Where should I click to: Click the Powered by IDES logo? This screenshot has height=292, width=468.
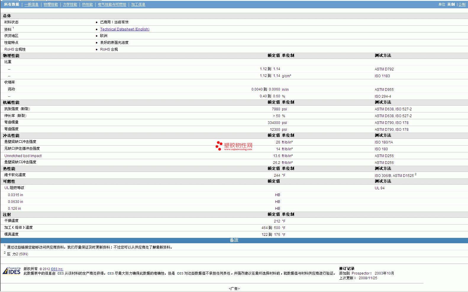pyautogui.click(x=12, y=271)
